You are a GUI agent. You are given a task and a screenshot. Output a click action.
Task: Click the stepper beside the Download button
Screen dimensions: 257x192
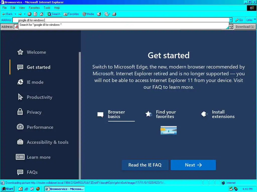click(x=231, y=26)
